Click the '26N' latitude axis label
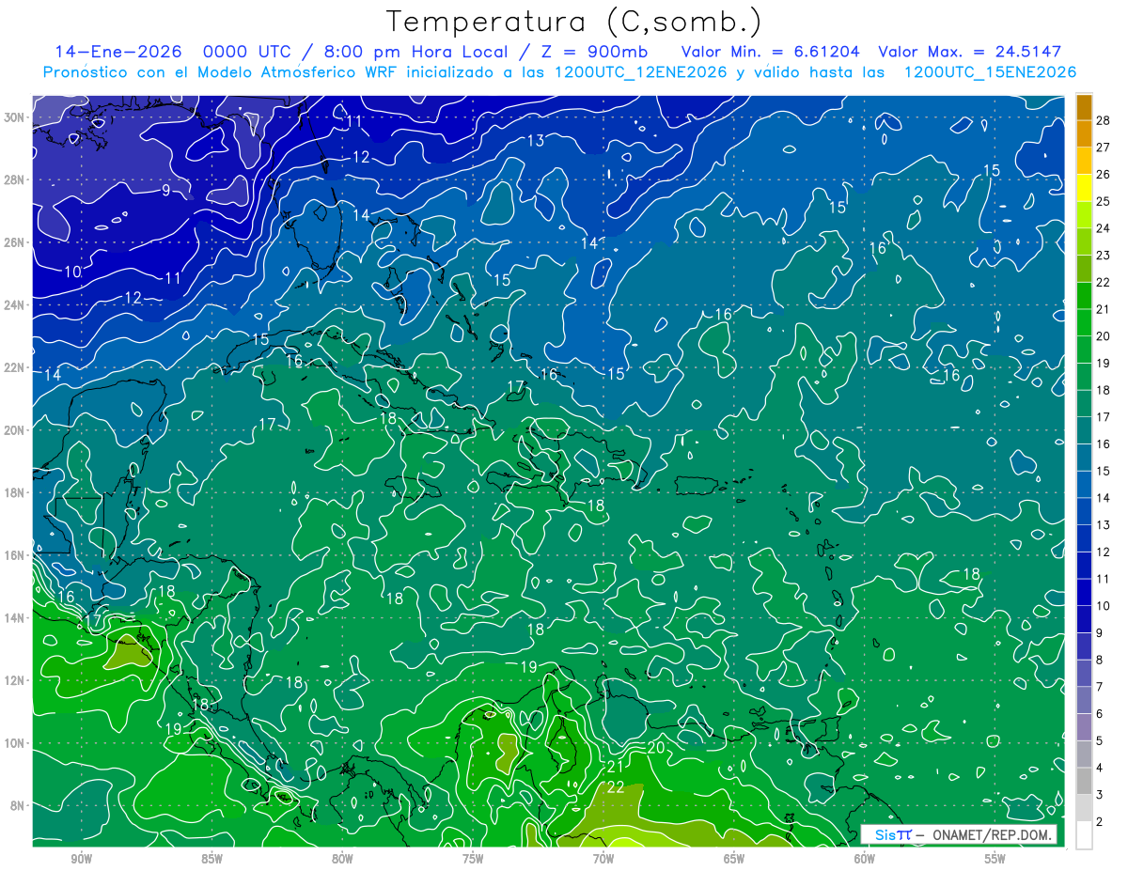Image resolution: width=1128 pixels, height=871 pixels. pyautogui.click(x=16, y=242)
